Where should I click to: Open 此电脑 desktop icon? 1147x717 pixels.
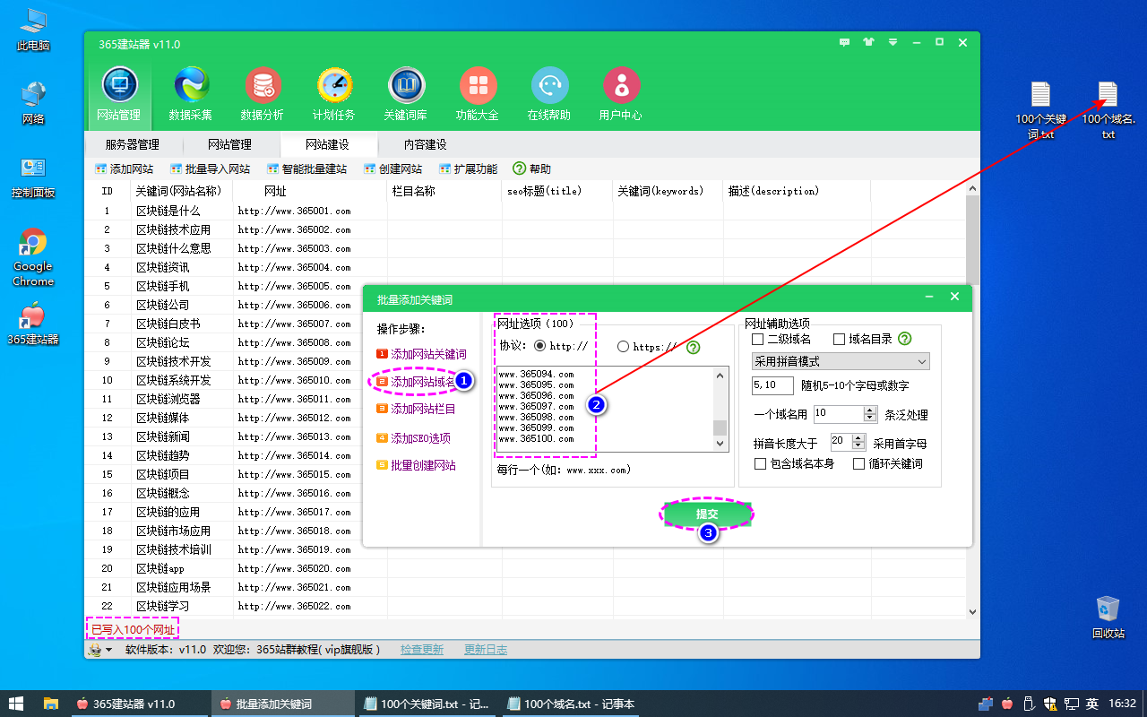(x=33, y=30)
